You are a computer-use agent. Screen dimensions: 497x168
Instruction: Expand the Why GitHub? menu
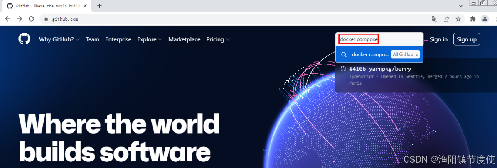pos(59,39)
